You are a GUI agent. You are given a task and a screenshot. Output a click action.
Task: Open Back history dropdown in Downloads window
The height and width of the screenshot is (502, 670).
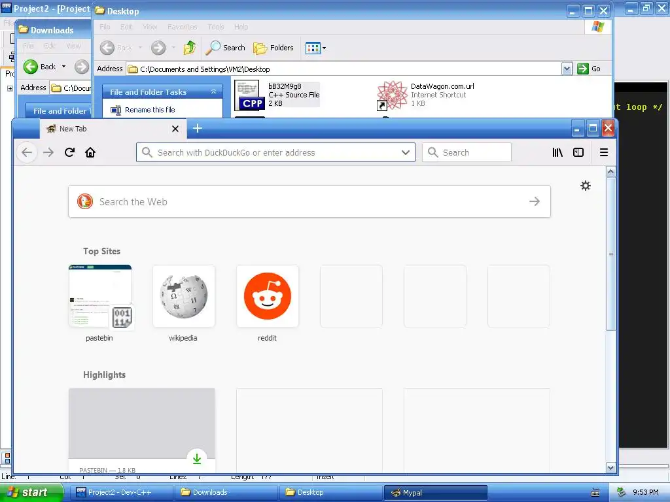pos(63,67)
